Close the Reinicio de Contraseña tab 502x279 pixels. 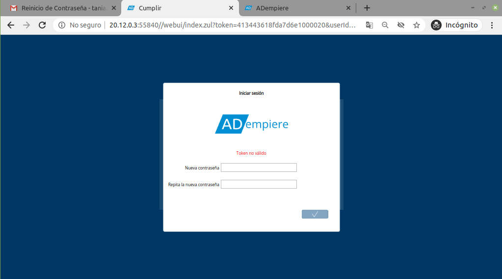pyautogui.click(x=114, y=8)
